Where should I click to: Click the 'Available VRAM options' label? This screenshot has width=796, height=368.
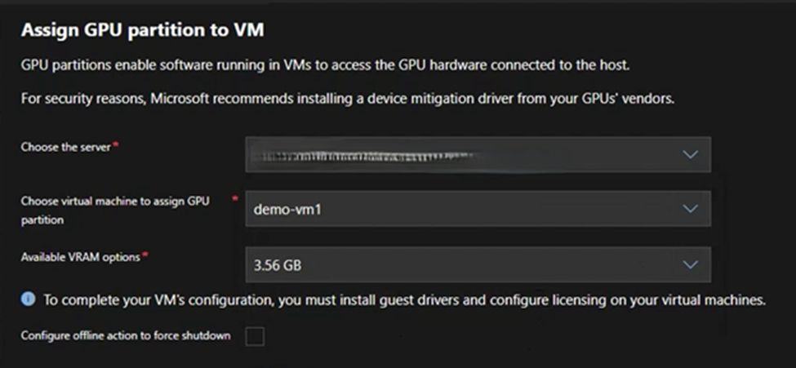[80, 256]
